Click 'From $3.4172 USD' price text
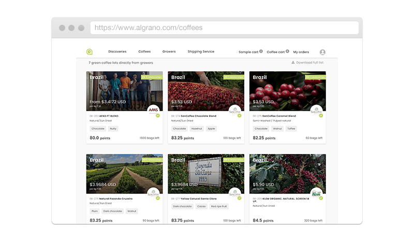The image size is (414, 243). 108,101
